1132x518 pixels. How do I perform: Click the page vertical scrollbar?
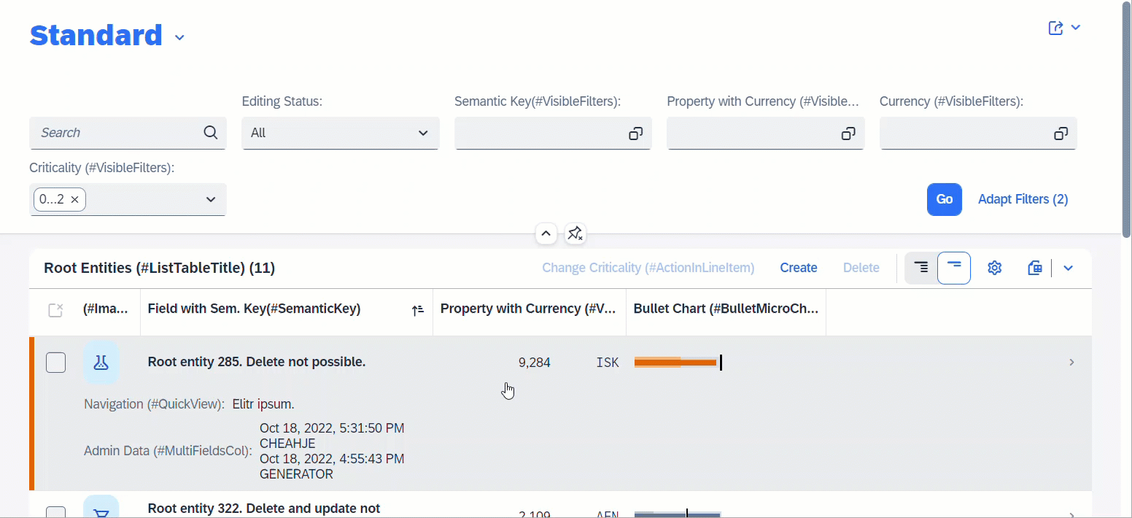1126,118
